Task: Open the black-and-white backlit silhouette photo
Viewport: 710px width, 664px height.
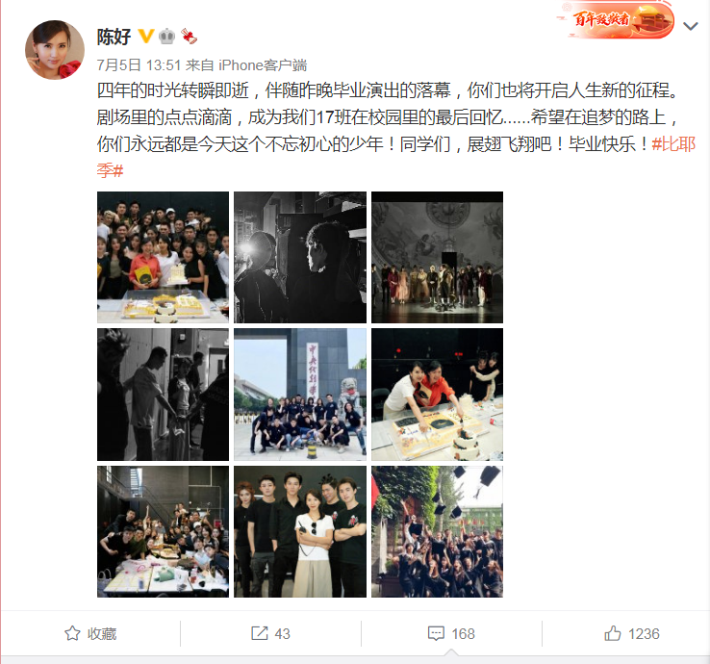Action: (300, 257)
